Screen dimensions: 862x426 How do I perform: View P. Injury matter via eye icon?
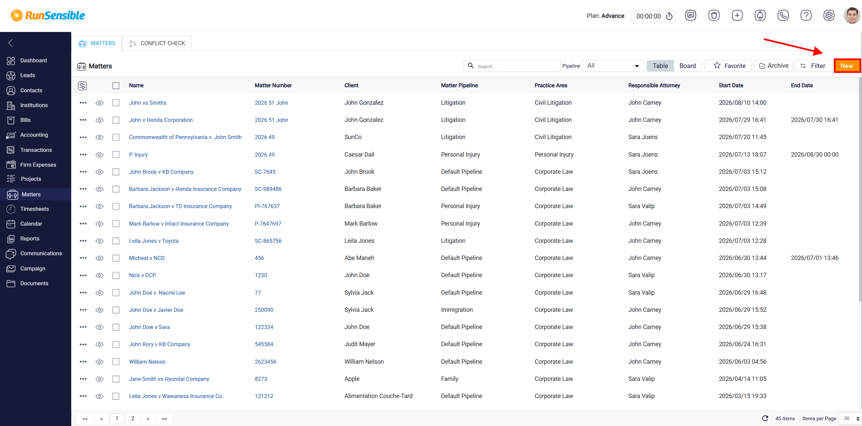click(x=99, y=155)
